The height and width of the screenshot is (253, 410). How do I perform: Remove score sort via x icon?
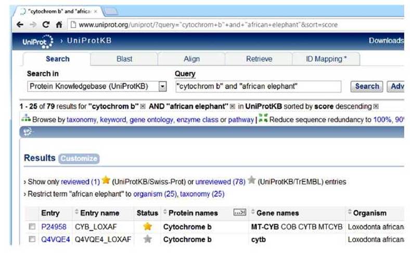tap(376, 106)
